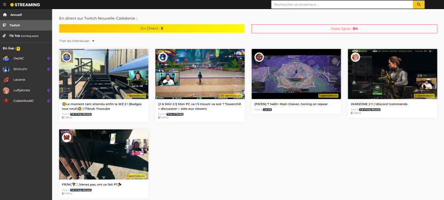Screen dimensions: 444x200
Task: Click 'En direct sur Twitch Nouvelle-Calédonie' heading
Action: tap(98, 18)
